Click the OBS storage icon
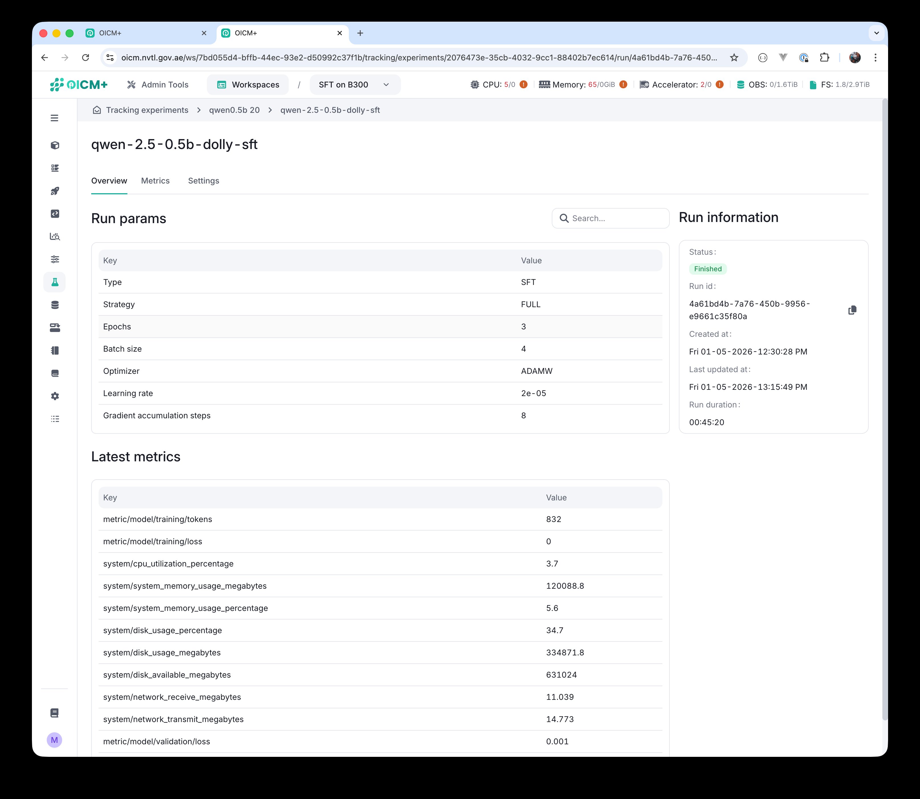 741,85
